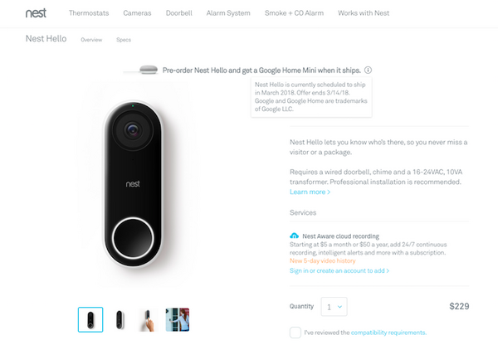Click Sign in or create an account link

click(x=339, y=270)
